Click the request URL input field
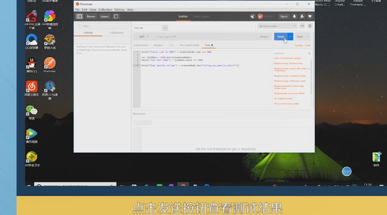This screenshot has width=387, height=215. [x=206, y=37]
